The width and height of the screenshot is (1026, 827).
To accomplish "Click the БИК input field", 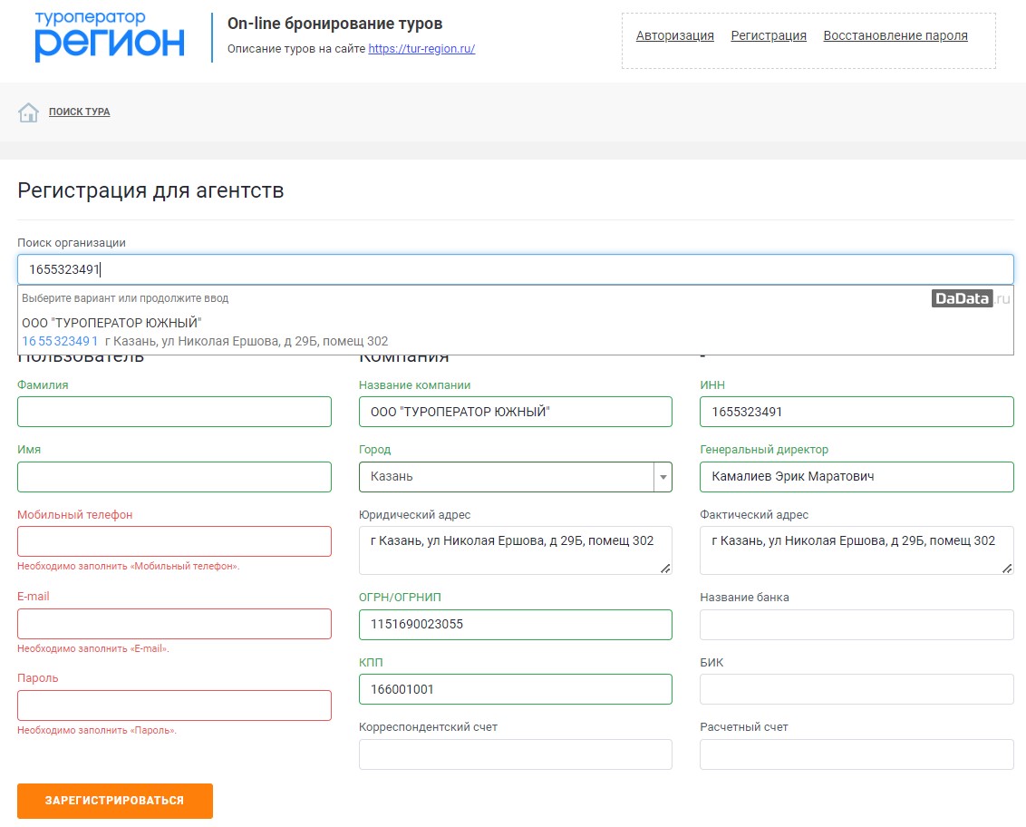I will pos(857,689).
